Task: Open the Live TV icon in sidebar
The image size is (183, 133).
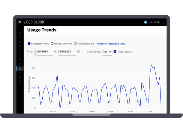Action: click(20, 51)
